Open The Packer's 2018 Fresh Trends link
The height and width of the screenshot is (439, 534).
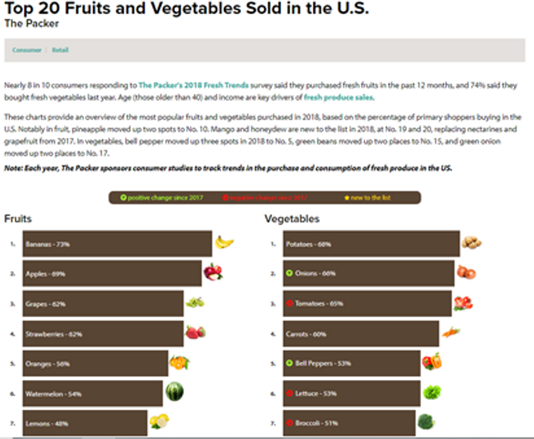pyautogui.click(x=193, y=85)
